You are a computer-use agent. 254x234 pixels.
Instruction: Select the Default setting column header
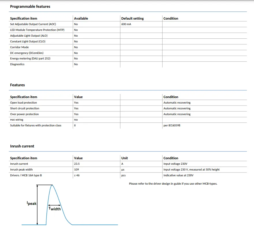coord(132,18)
